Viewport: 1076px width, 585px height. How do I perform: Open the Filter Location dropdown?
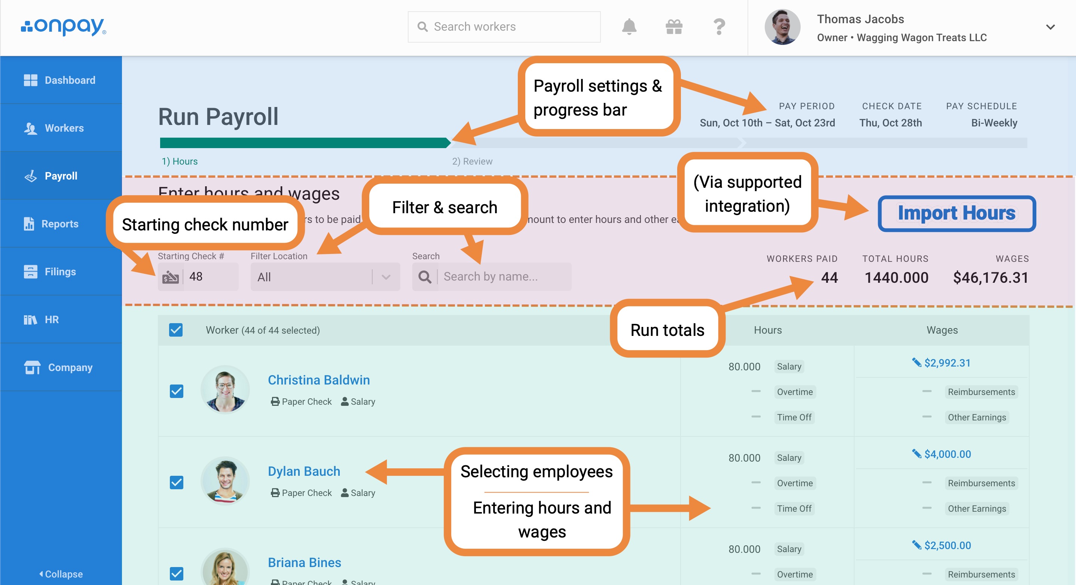(325, 277)
